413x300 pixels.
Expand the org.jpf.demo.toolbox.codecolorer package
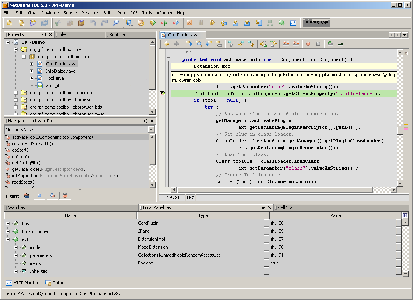pos(16,93)
